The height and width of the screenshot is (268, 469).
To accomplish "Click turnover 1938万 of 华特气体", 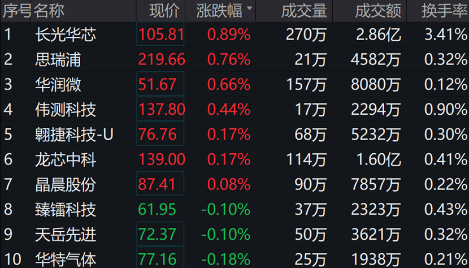I will click(x=376, y=260).
